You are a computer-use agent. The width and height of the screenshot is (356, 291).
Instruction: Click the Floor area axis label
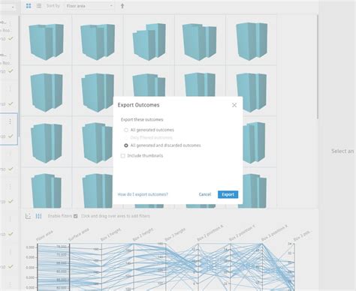point(44,236)
